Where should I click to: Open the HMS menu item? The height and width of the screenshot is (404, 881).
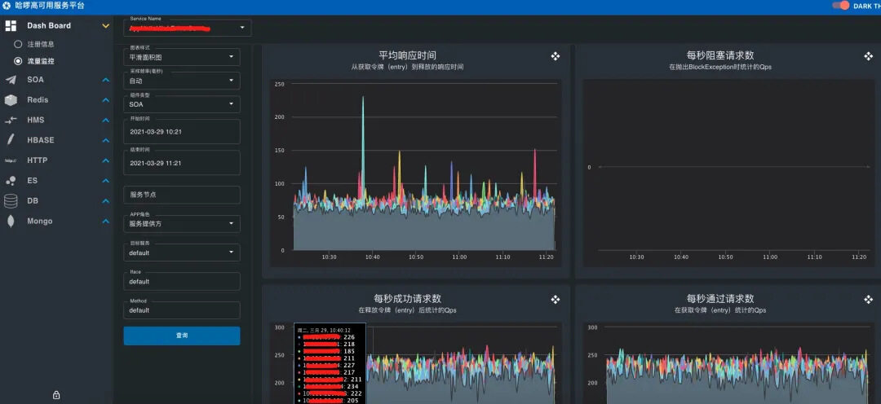click(56, 120)
